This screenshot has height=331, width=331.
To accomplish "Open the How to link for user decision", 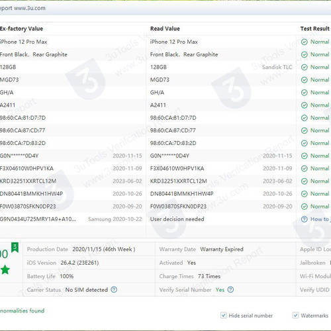I will [x=320, y=219].
